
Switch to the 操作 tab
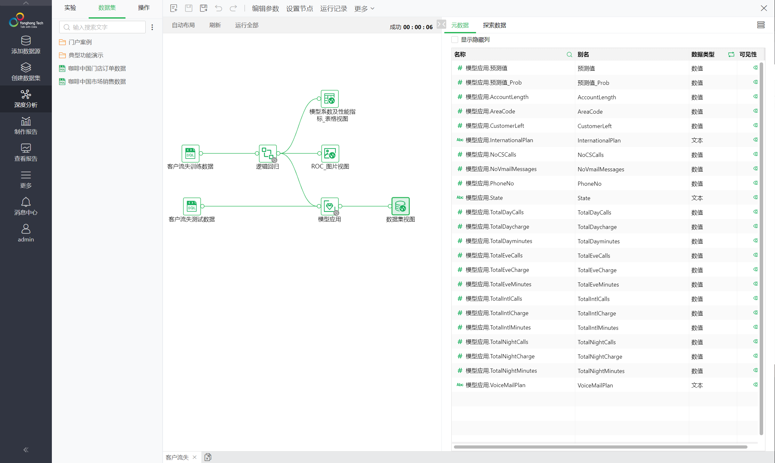tap(144, 8)
